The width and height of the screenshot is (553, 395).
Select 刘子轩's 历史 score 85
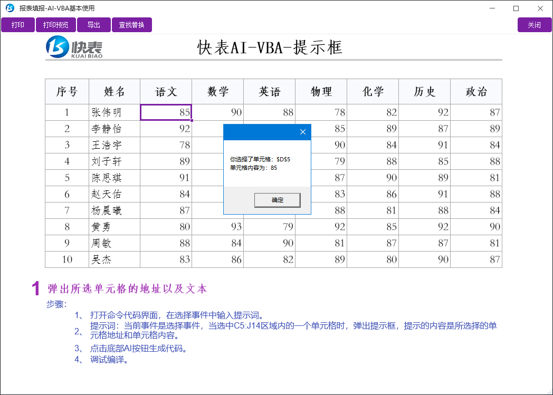pyautogui.click(x=425, y=161)
